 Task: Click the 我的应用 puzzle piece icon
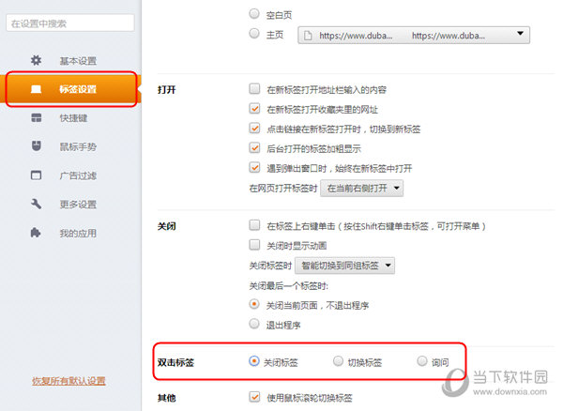[36, 233]
